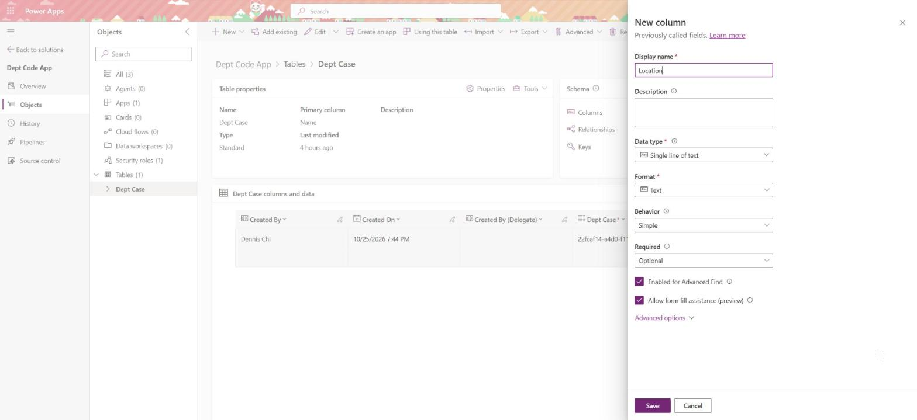Click Add existing in the toolbar

pyautogui.click(x=274, y=32)
